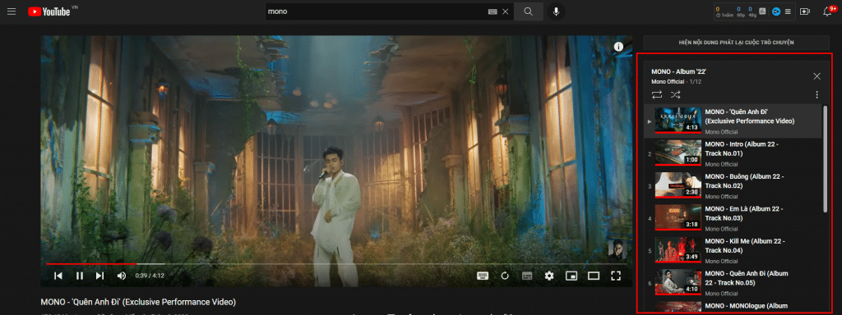The width and height of the screenshot is (842, 315).
Task: Play the Intro Track No.01 thumbnail
Action: tap(678, 153)
